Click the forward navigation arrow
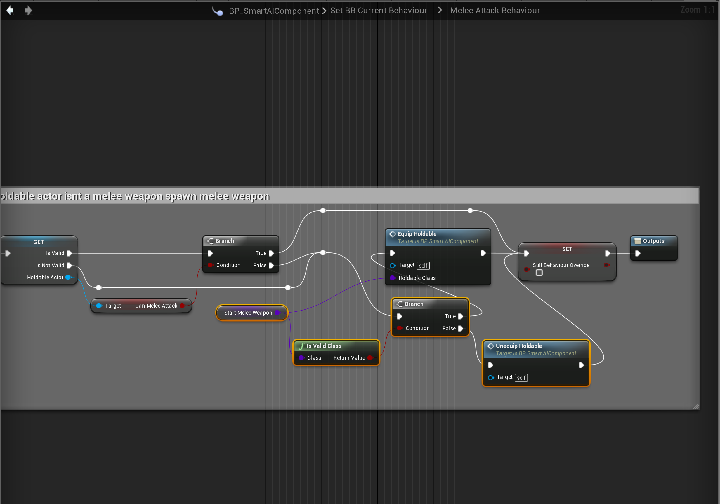Screen dimensions: 720x504 [x=28, y=11]
